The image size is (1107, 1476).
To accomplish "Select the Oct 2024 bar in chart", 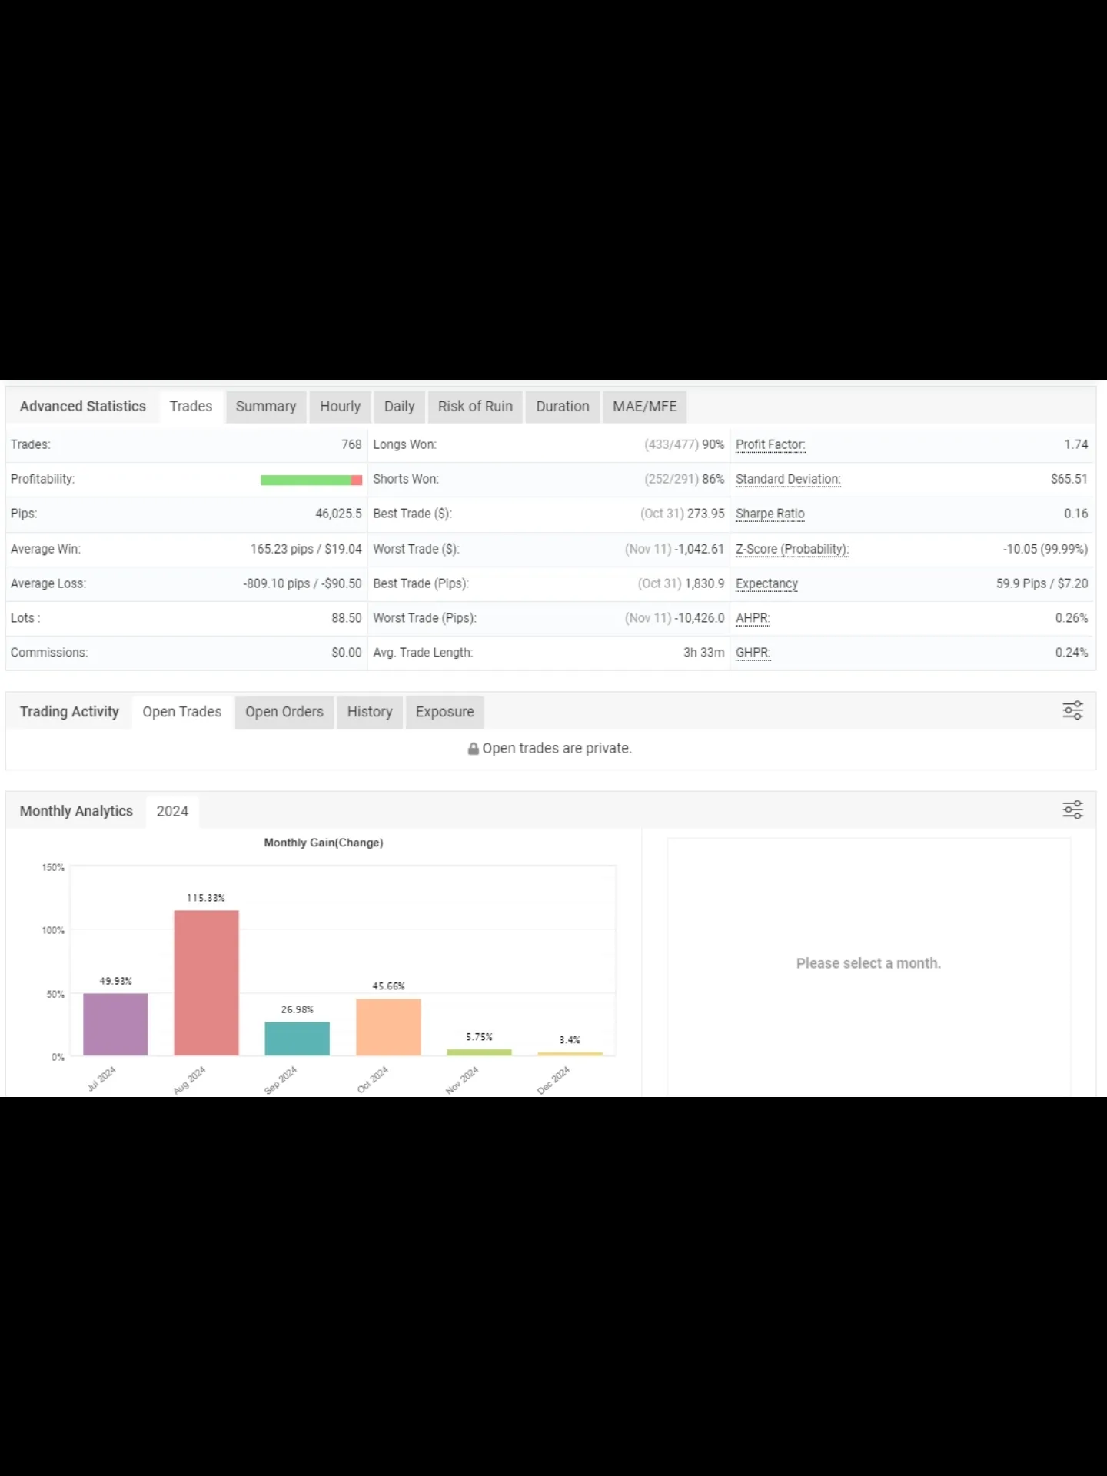I will 388,1026.
